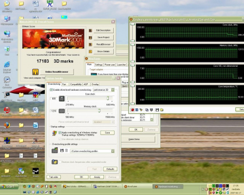The height and width of the screenshot is (195, 244).
Task: Toggle Enable driver-level hardware overclocking checkbox
Action: [51, 90]
